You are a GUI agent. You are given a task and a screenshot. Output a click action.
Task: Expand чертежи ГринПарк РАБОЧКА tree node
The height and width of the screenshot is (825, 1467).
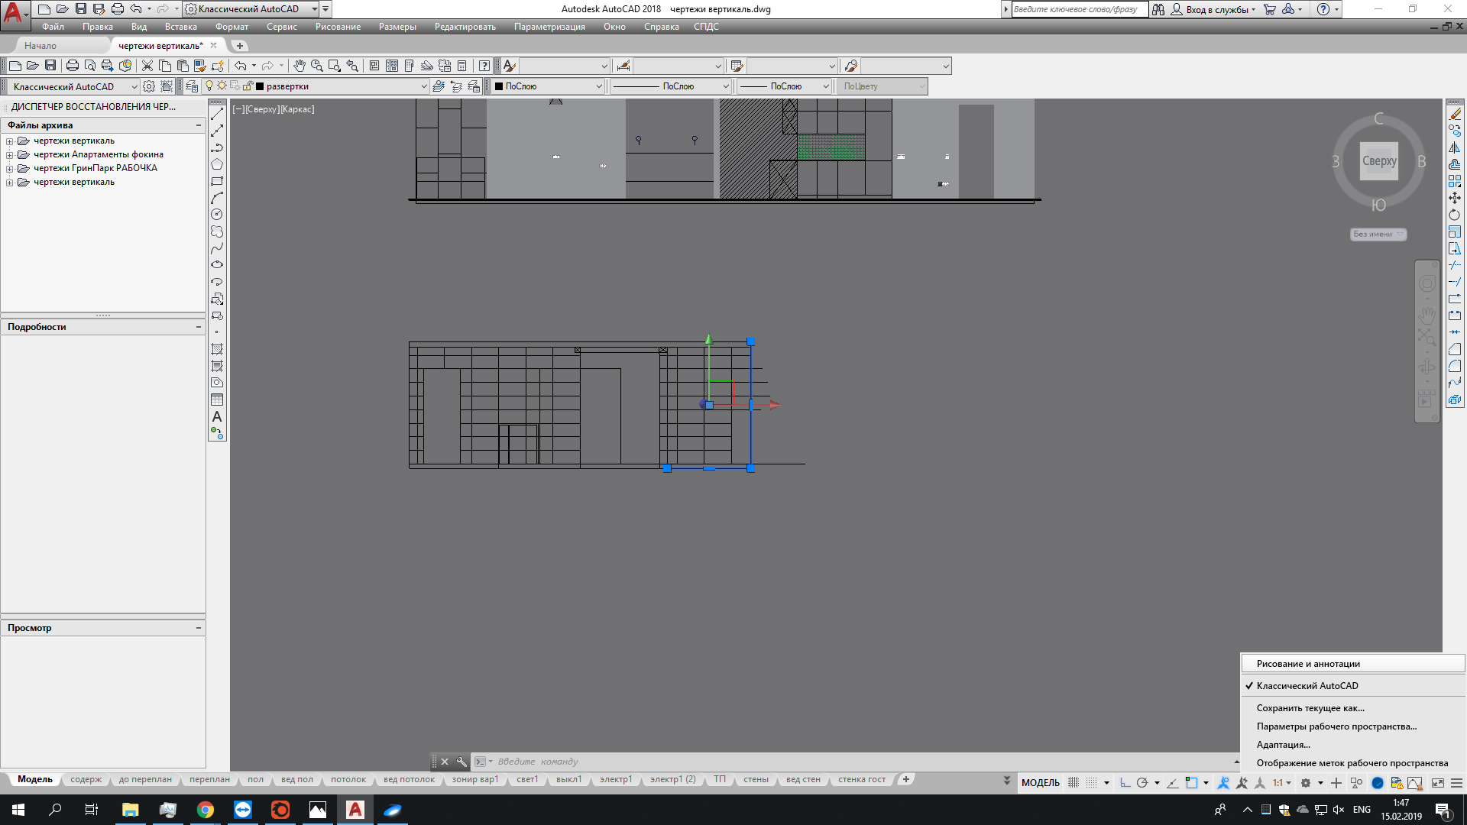tap(10, 169)
